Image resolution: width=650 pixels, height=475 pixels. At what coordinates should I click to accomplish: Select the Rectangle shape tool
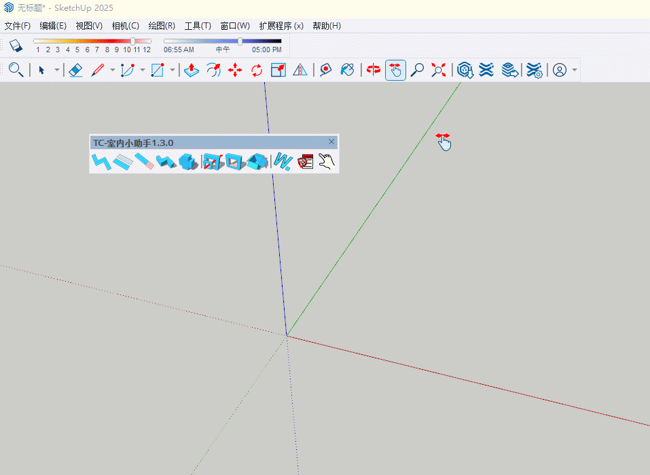pyautogui.click(x=158, y=70)
